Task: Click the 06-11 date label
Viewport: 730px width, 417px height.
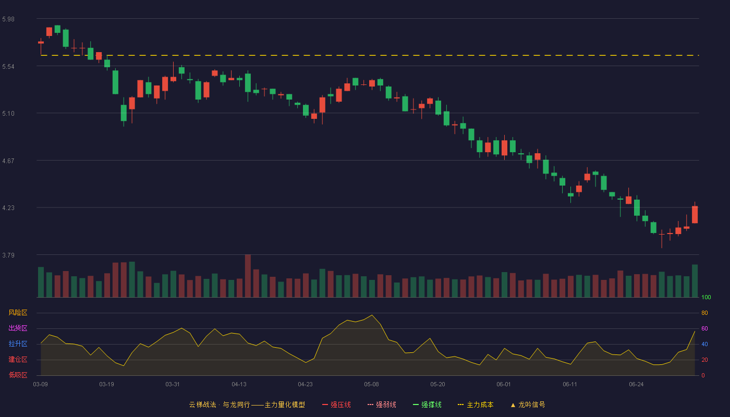Action: (x=570, y=384)
